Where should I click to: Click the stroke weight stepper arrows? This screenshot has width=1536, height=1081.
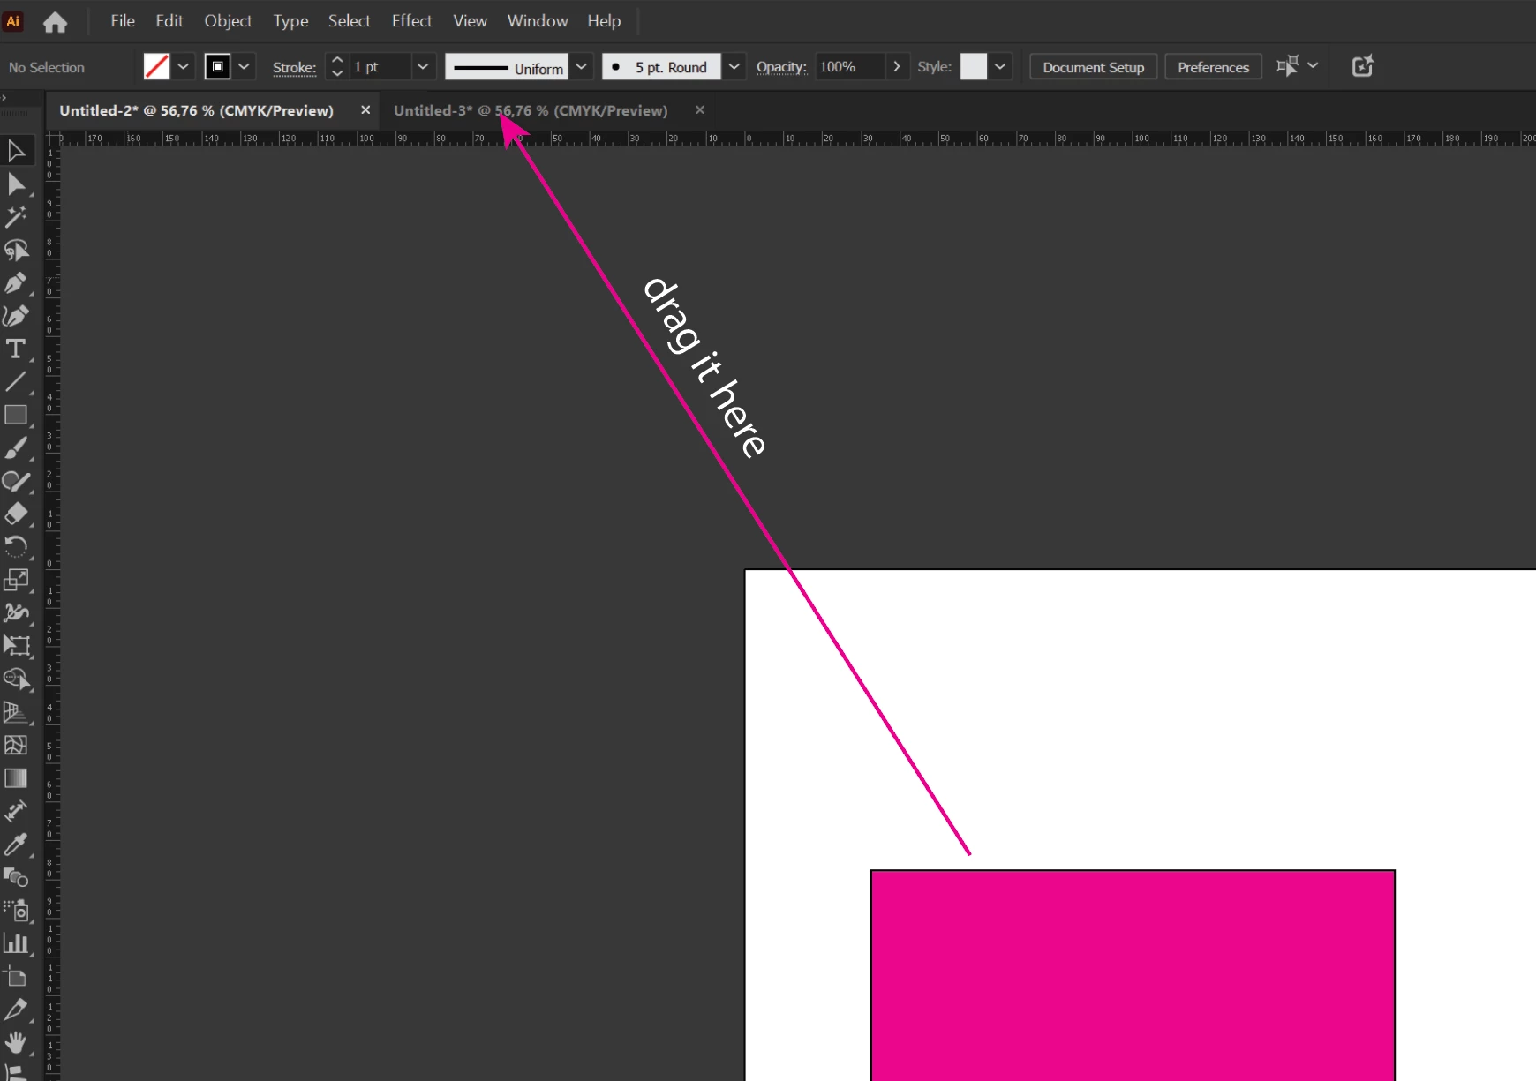click(x=337, y=66)
